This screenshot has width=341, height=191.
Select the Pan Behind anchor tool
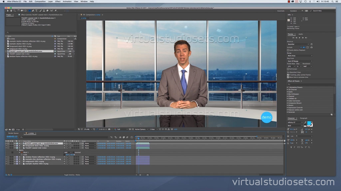click(x=26, y=11)
